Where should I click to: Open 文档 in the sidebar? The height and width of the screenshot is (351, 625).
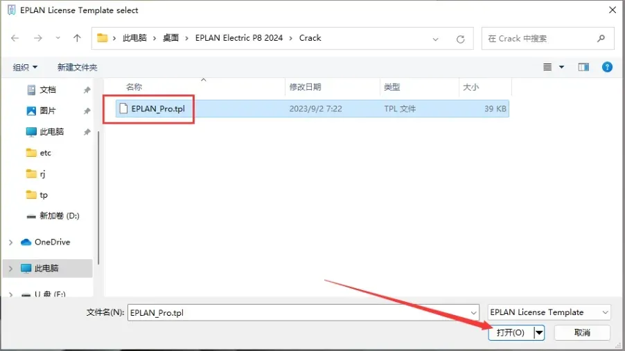coord(47,90)
